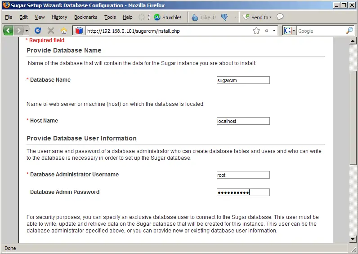Screen dimensions: 358x254
Task: Click the 'Database Name' label
Action: [x=50, y=80]
